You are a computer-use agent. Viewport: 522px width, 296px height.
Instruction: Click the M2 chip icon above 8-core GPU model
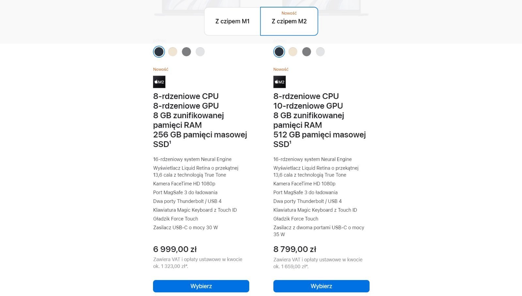[159, 82]
